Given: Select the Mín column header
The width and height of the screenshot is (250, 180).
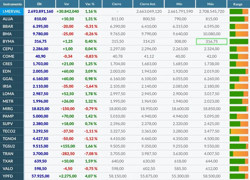Looking at the screenshot, I should 179,4.
